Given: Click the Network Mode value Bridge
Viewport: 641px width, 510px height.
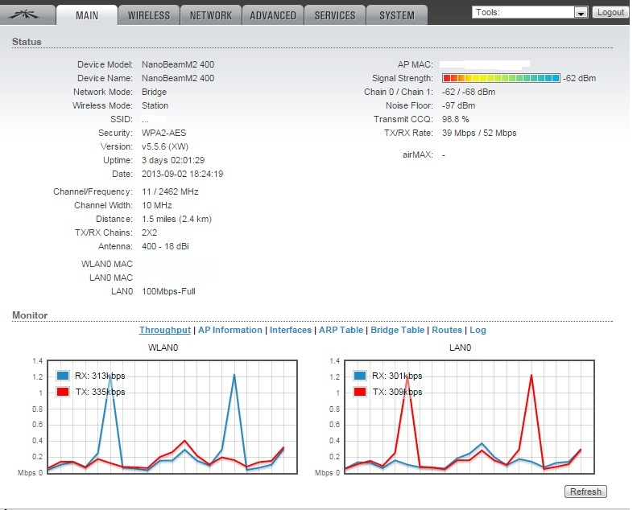Looking at the screenshot, I should 154,92.
